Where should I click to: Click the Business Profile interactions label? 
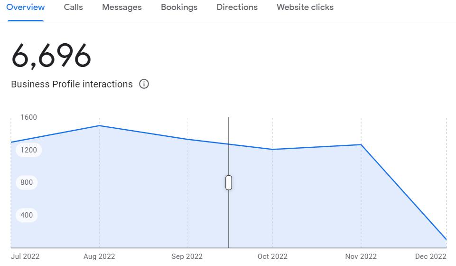72,84
